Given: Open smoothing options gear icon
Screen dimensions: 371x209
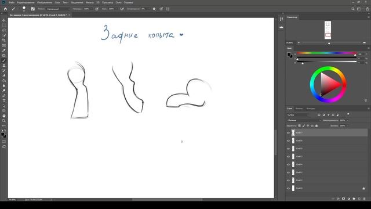Looking at the screenshot, I should tap(154, 9).
